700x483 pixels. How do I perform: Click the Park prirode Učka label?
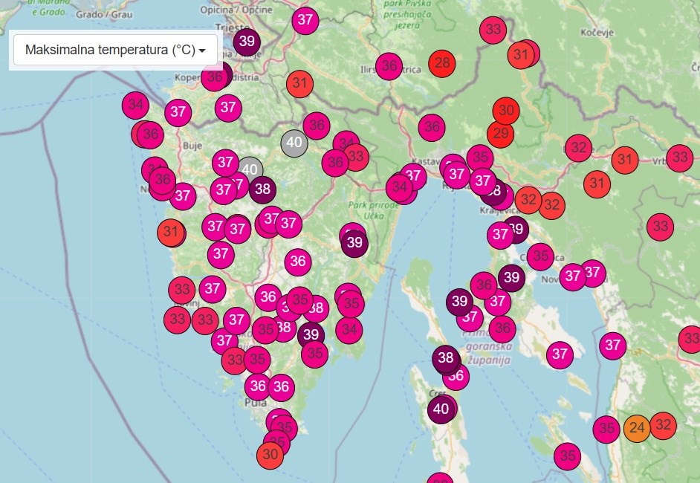[x=374, y=210]
